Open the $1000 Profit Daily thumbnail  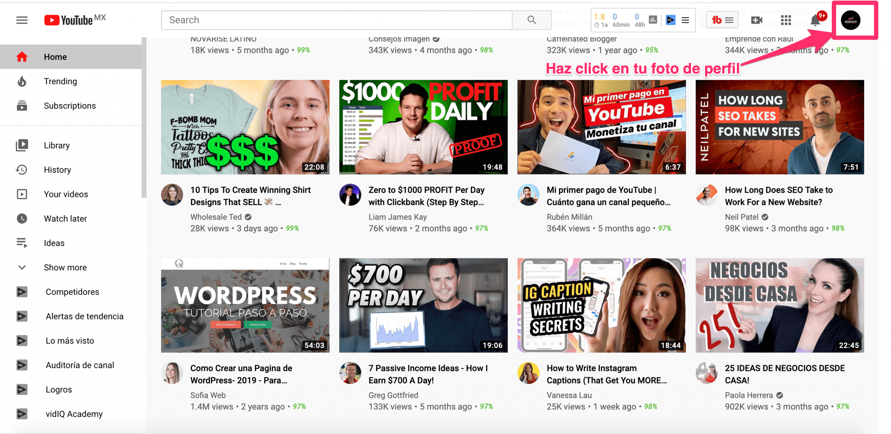pos(423,127)
